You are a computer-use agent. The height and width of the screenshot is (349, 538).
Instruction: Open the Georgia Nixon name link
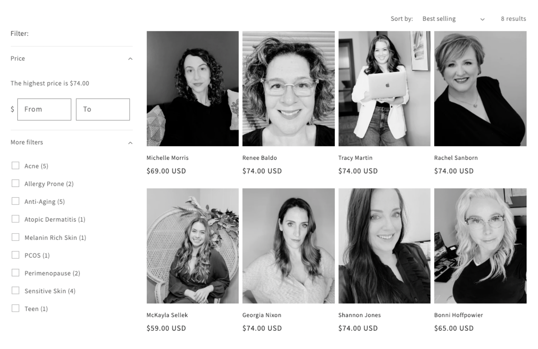tap(262, 315)
